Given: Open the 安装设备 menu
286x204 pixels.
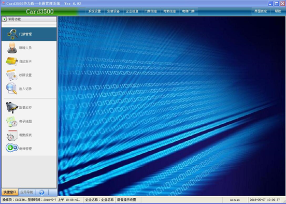Looking at the screenshot, I should [x=113, y=11].
